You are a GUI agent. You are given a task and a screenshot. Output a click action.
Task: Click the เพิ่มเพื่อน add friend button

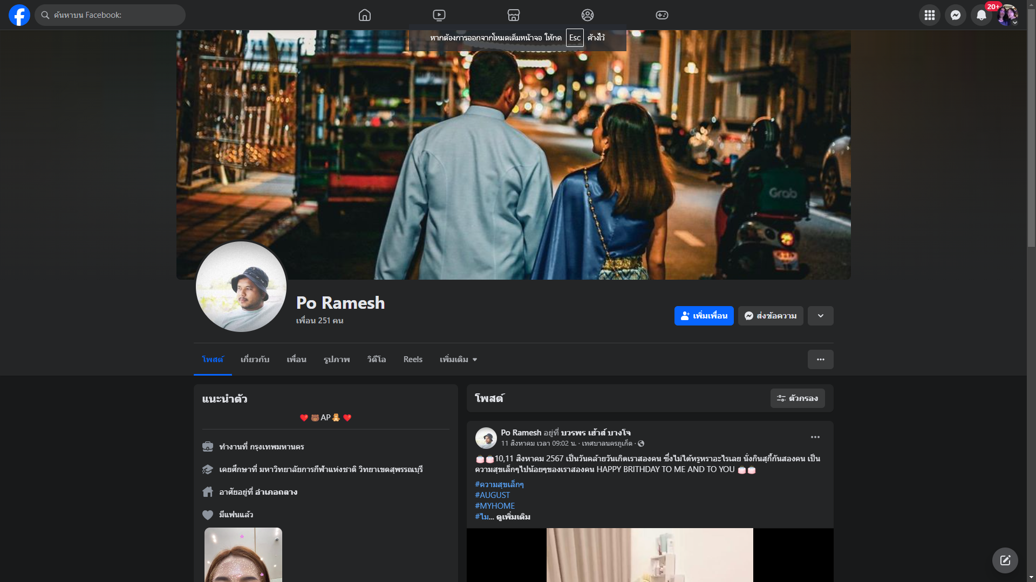point(704,316)
